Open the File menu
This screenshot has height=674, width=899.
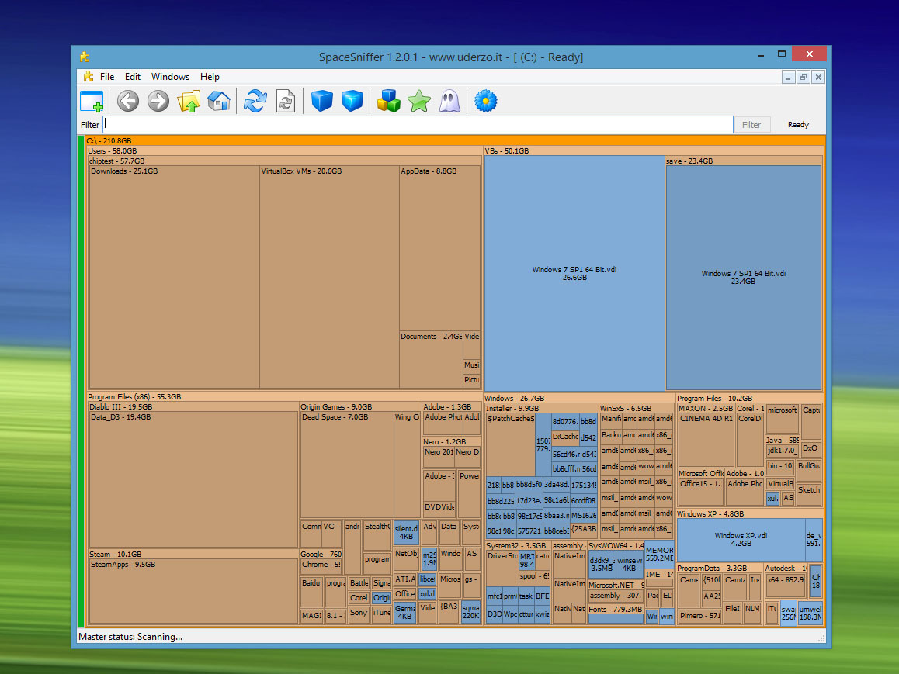[x=107, y=77]
